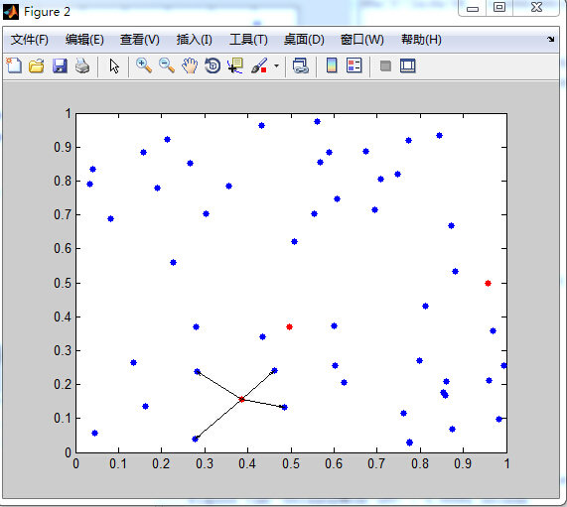Viewport: 567px width, 507px height.
Task: Show plot tools and dock figure icon
Action: tap(408, 66)
